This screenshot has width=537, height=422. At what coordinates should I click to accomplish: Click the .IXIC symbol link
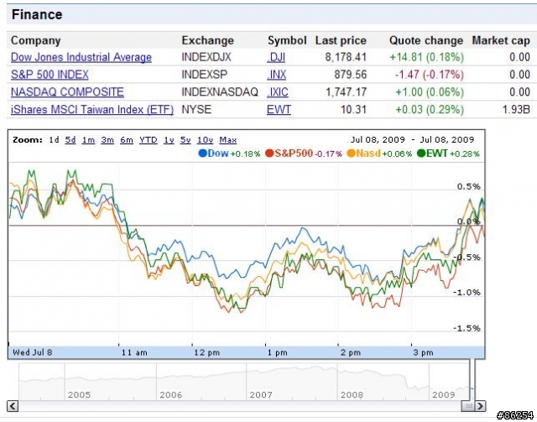coord(278,92)
